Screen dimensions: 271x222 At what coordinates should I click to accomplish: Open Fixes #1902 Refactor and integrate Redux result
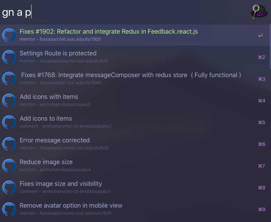click(135, 35)
